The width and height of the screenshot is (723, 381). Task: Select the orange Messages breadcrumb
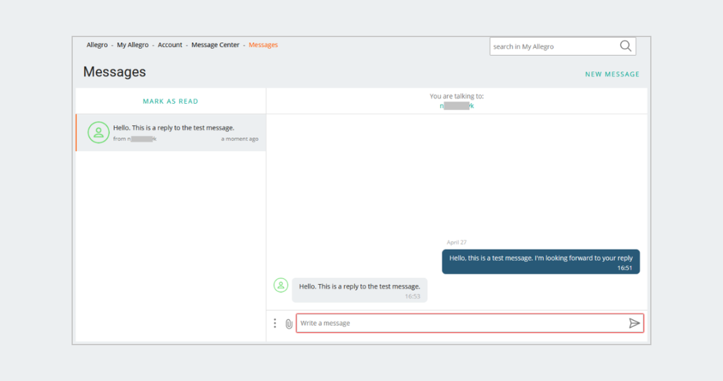coord(263,45)
